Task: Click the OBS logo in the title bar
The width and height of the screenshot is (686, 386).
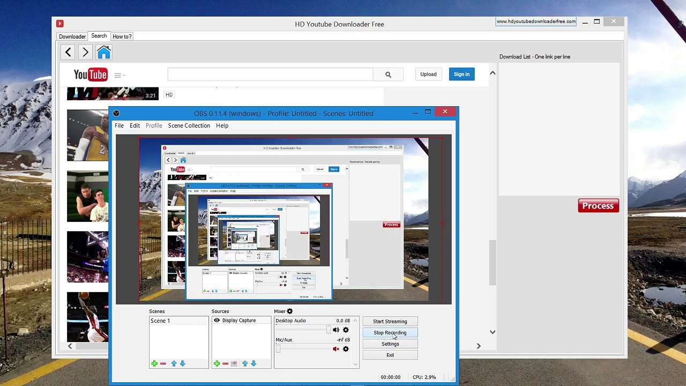Action: point(116,113)
